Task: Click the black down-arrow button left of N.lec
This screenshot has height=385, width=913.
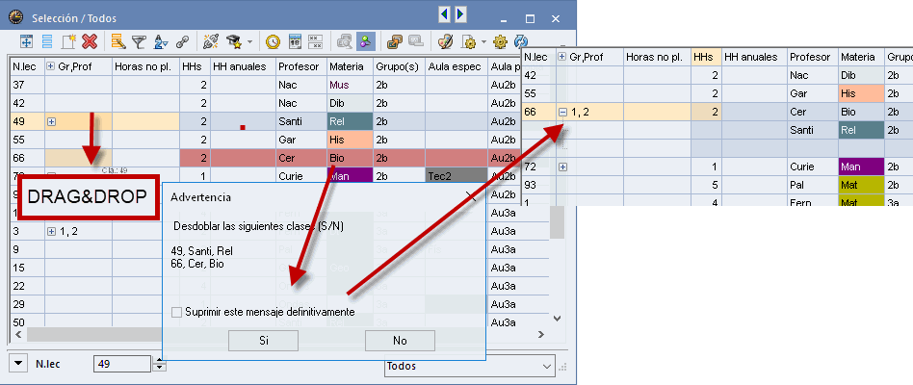Action: click(x=19, y=364)
